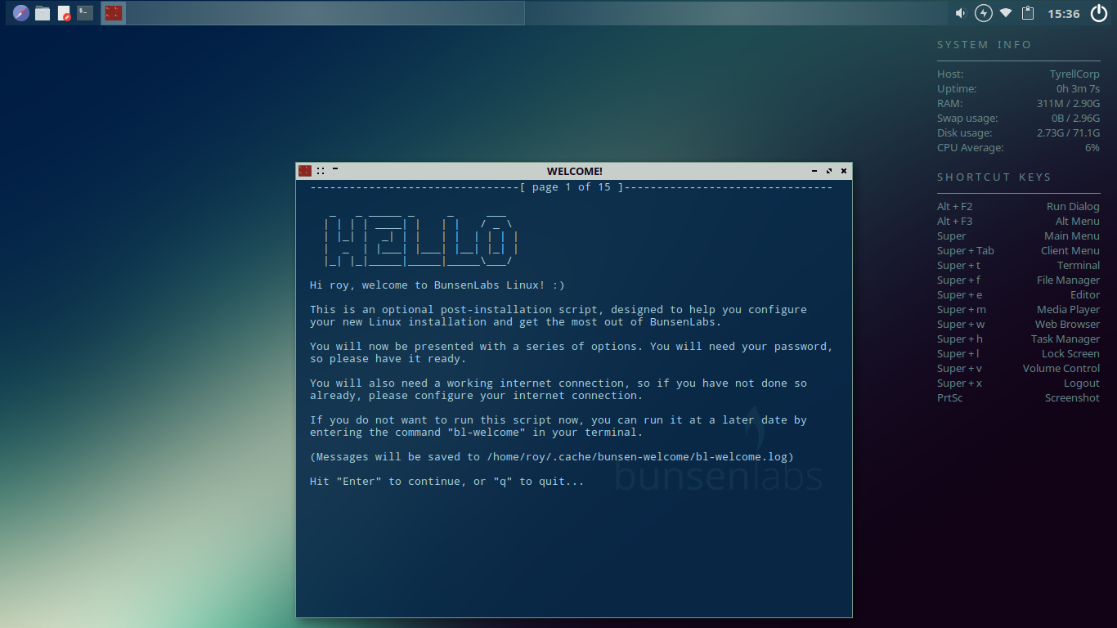The height and width of the screenshot is (628, 1117).
Task: Open the power manager tray icon
Action: tap(984, 13)
